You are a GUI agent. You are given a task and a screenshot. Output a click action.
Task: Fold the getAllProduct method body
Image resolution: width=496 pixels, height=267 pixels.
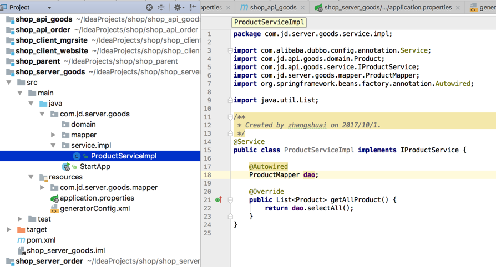(x=230, y=200)
